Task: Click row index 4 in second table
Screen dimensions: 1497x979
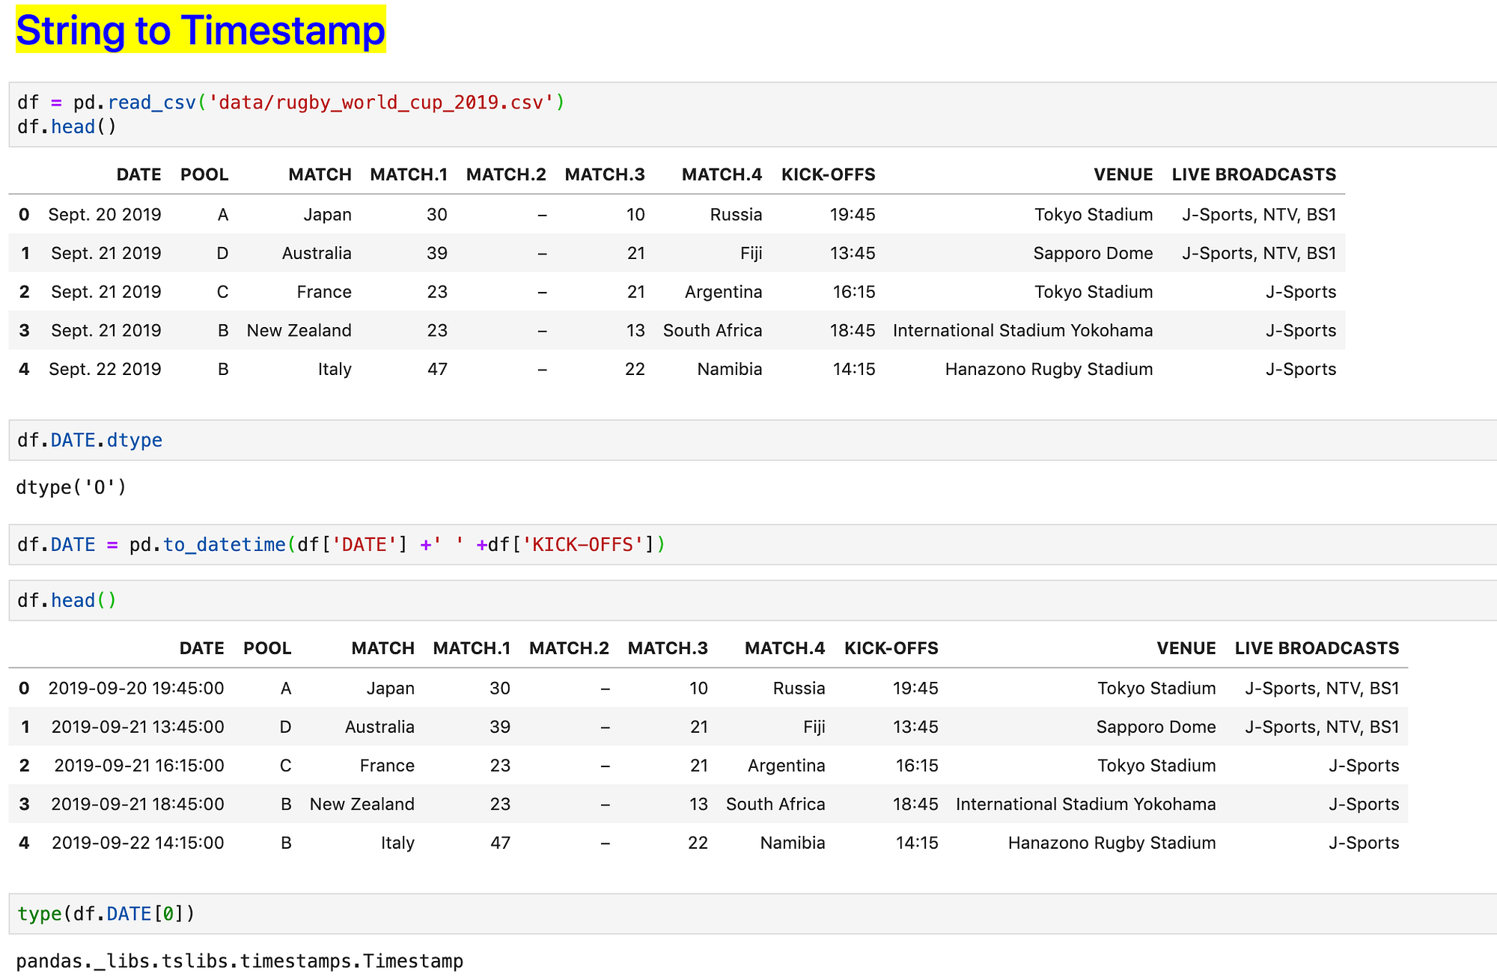Action: (x=24, y=843)
